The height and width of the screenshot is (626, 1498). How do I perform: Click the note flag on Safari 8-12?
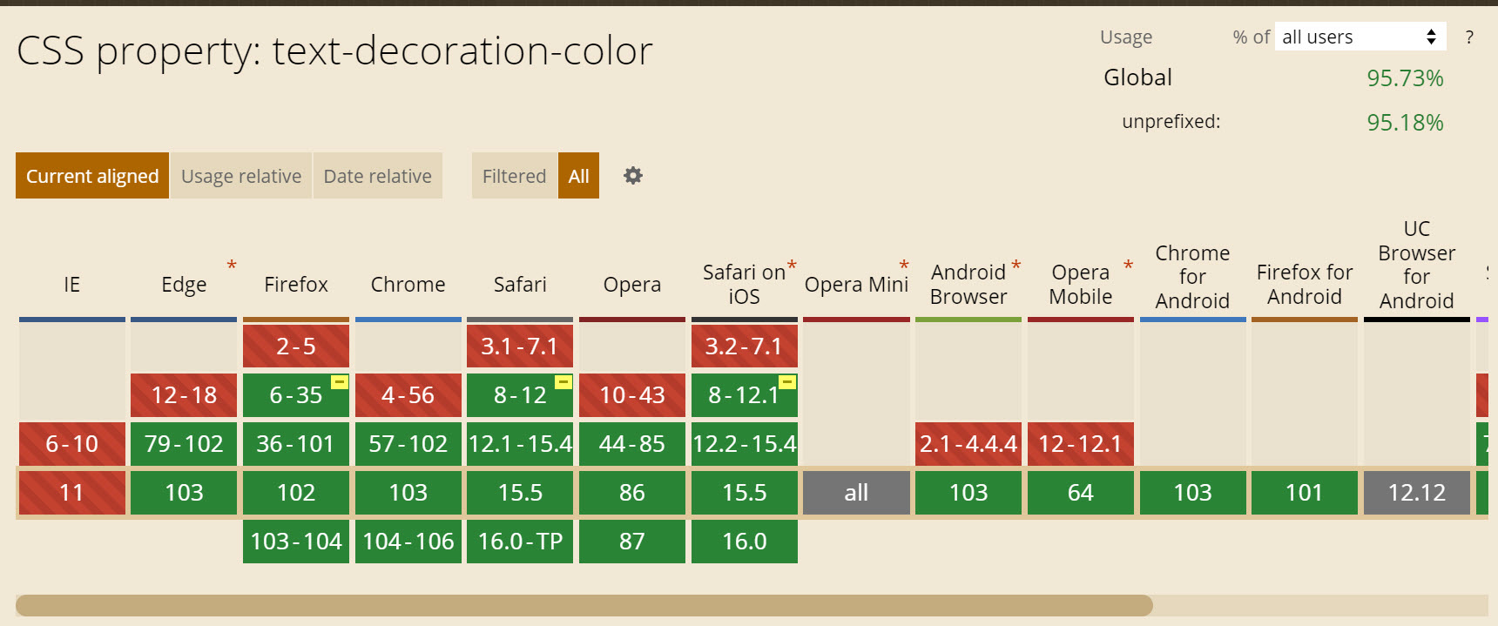pos(563,382)
